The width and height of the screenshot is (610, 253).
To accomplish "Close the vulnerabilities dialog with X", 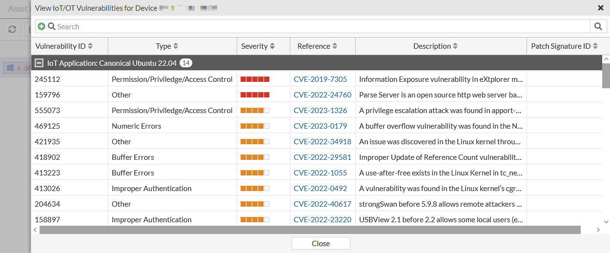I will [x=600, y=8].
